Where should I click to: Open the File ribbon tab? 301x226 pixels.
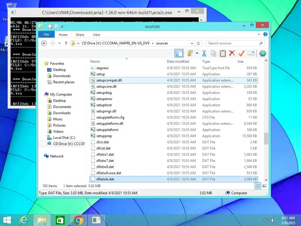pos(46,35)
